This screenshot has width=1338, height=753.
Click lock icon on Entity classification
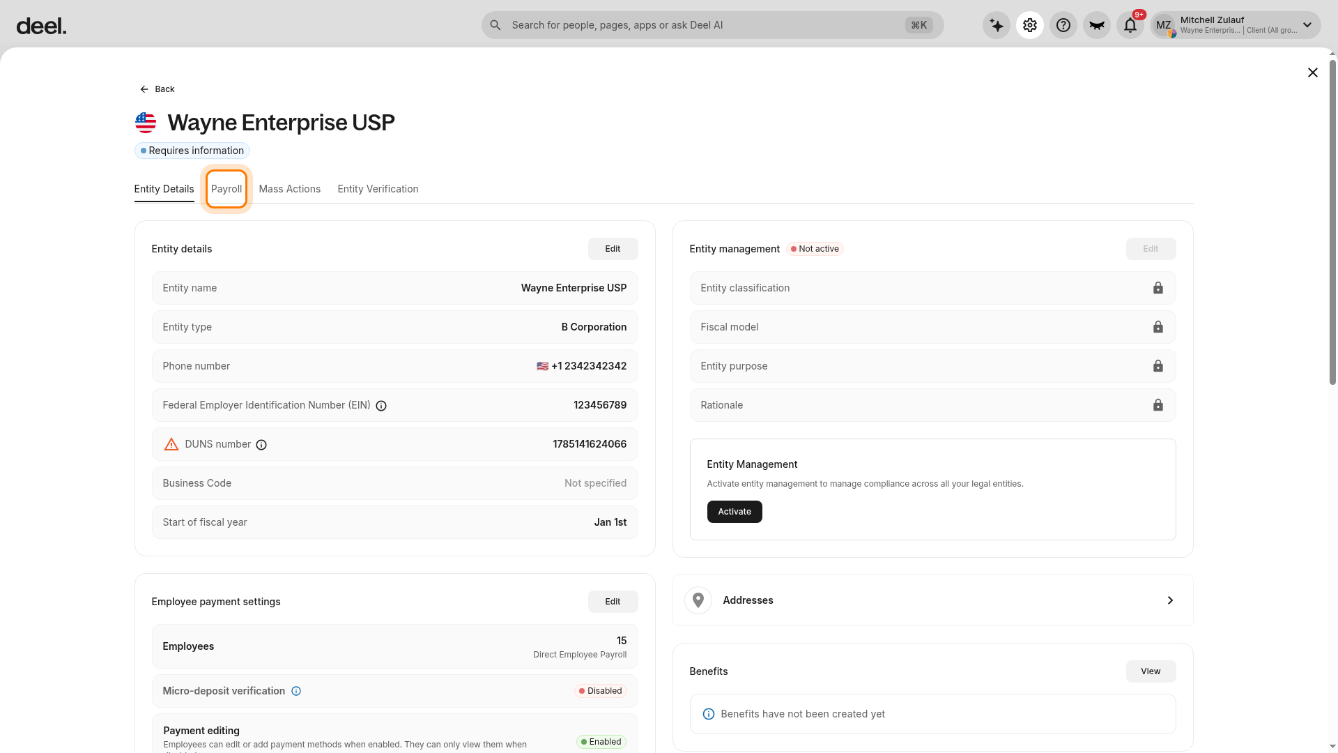pos(1158,288)
